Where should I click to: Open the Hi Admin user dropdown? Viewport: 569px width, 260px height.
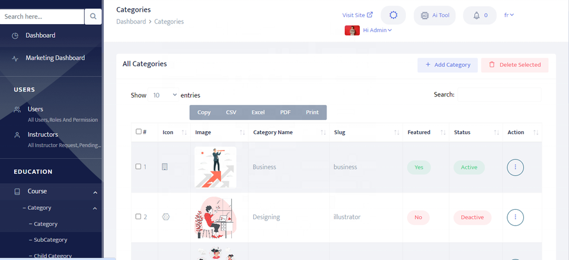(378, 30)
